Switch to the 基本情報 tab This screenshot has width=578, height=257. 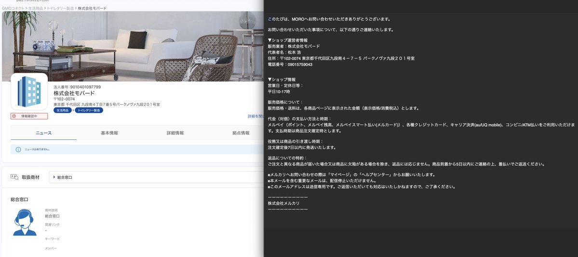109,133
